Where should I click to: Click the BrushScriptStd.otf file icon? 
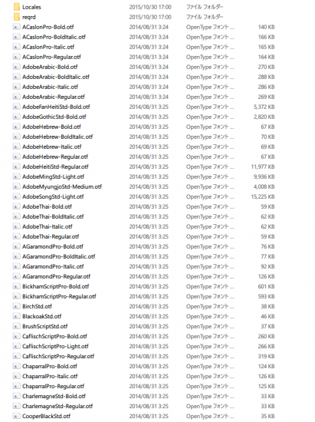click(x=16, y=326)
